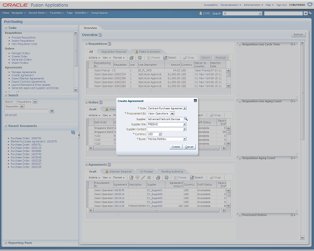This screenshot has height=251, width=314.
Task: Open the Requisitions section help icon
Action: (109, 44)
